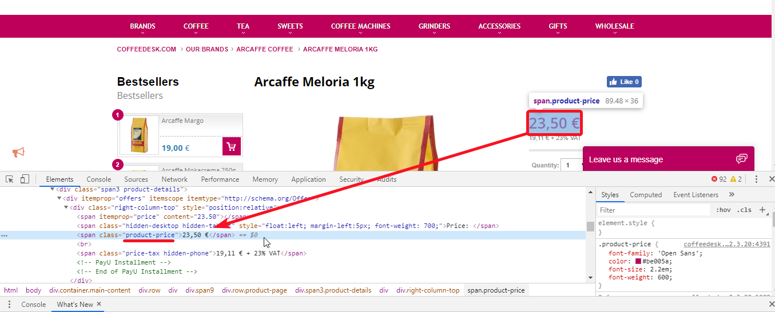Viewport: 775px width, 312px height.
Task: Click the chat bubble icon in message bar
Action: tap(742, 158)
